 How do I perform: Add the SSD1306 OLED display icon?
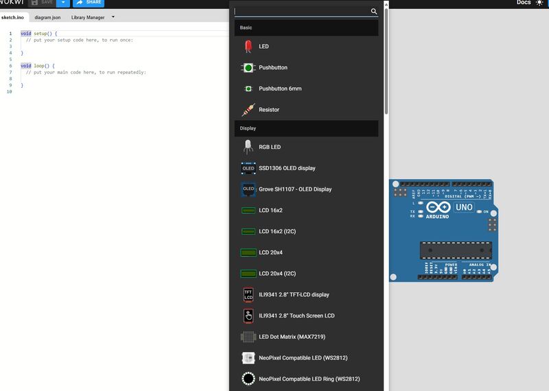[248, 168]
